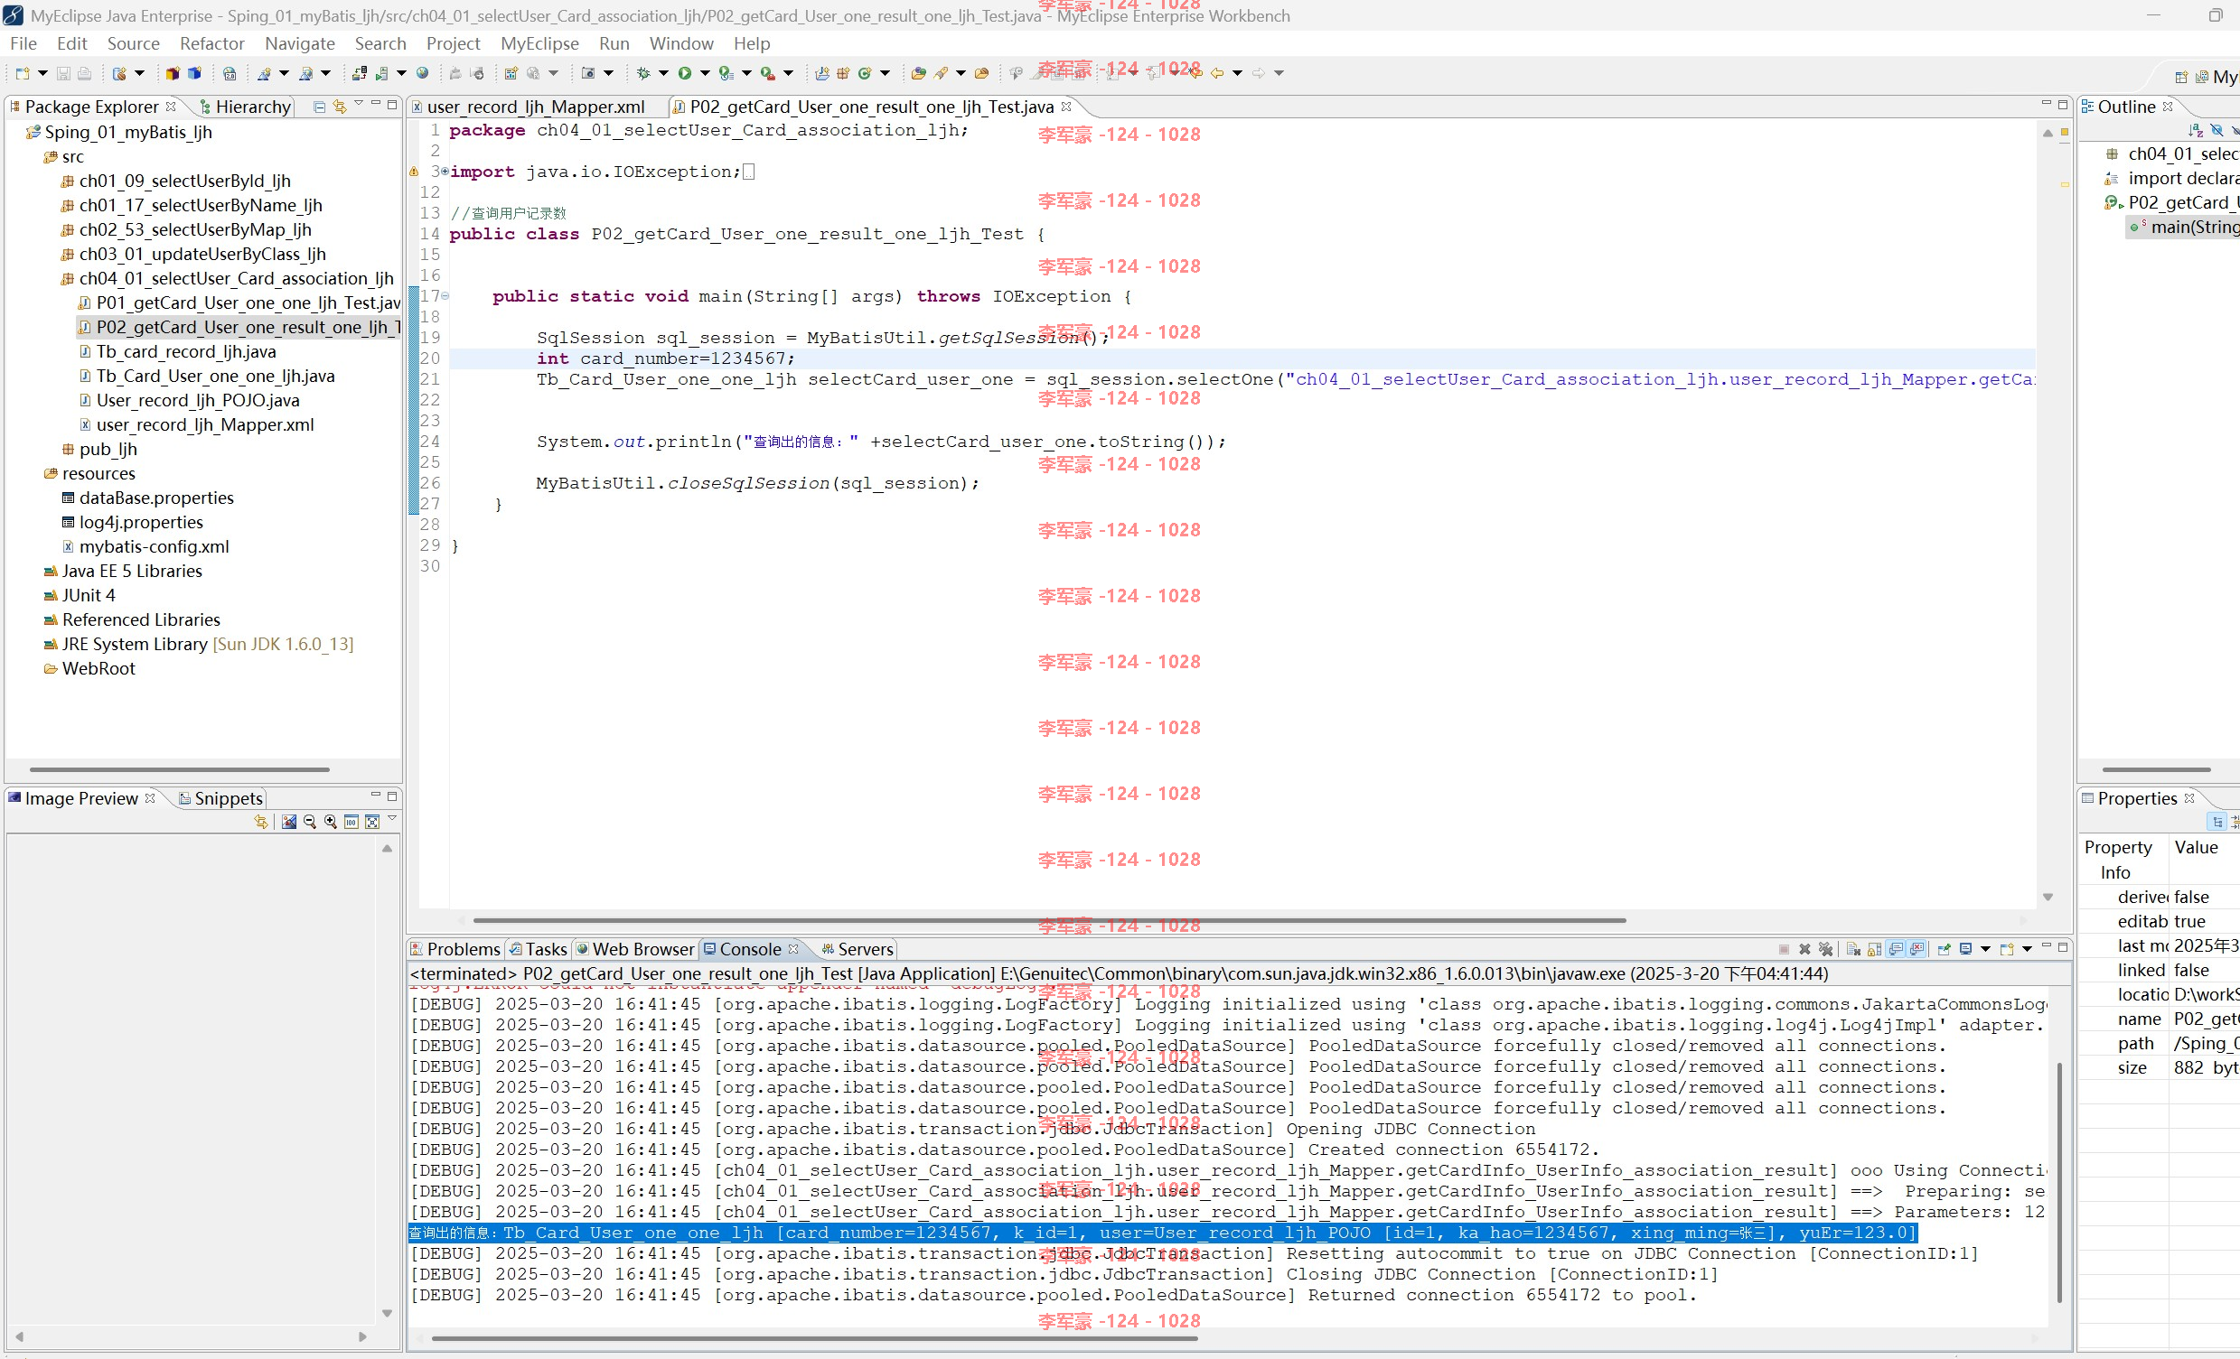Click the Run green play button
Viewport: 2240px width, 1359px height.
click(685, 73)
